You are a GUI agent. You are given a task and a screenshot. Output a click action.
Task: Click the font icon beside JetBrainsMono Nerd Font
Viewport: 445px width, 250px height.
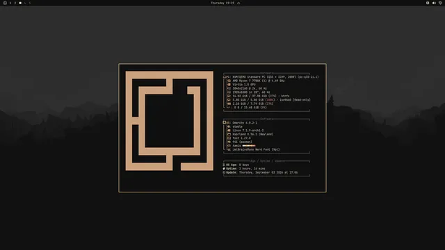tap(229, 150)
